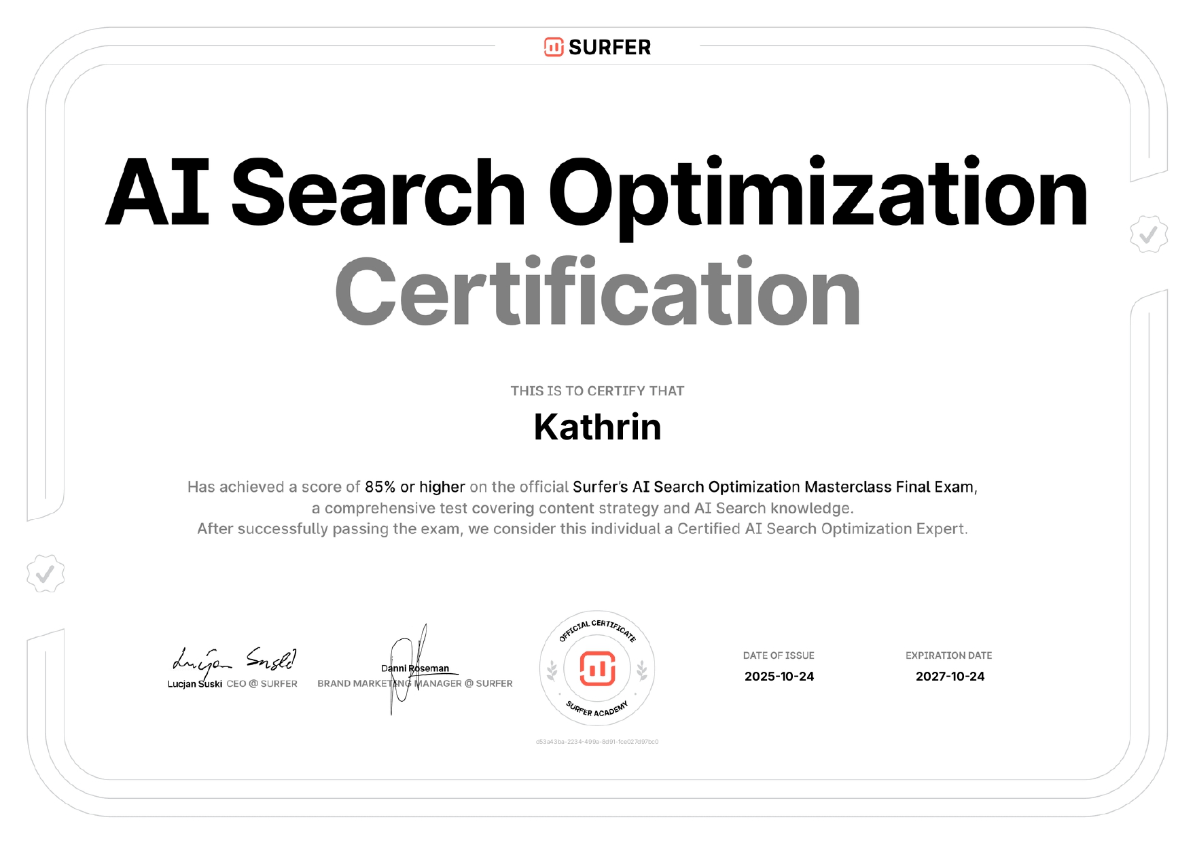Click the printed name 'Danni Roseman'

point(415,668)
